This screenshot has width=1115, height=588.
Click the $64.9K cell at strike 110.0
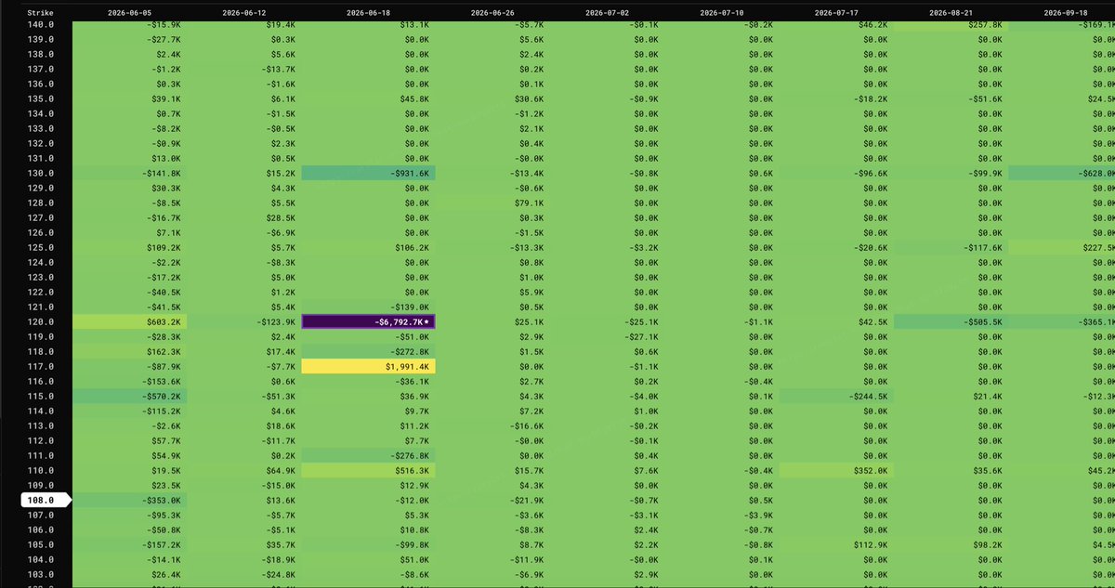pos(245,470)
